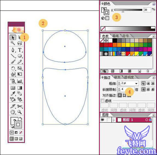Expand 图层 1 disclosure triangle
This screenshot has width=157, height=155.
point(114,120)
